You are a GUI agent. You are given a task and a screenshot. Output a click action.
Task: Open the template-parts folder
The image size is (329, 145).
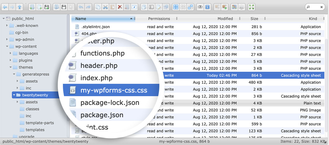point(40,123)
